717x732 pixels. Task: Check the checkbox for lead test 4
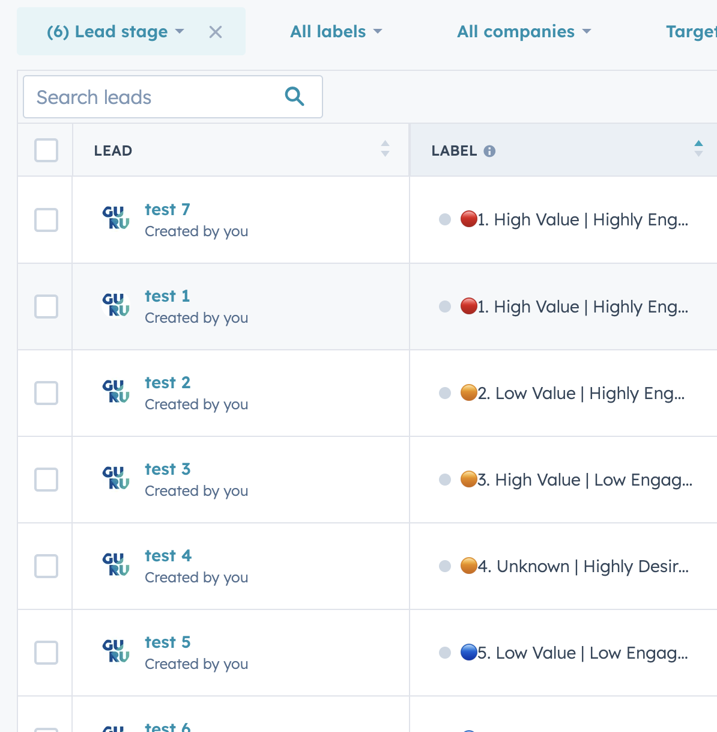[46, 566]
